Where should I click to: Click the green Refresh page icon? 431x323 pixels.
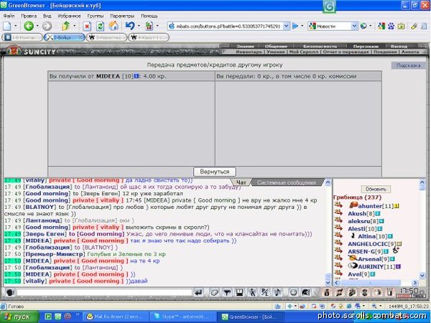tap(100, 27)
